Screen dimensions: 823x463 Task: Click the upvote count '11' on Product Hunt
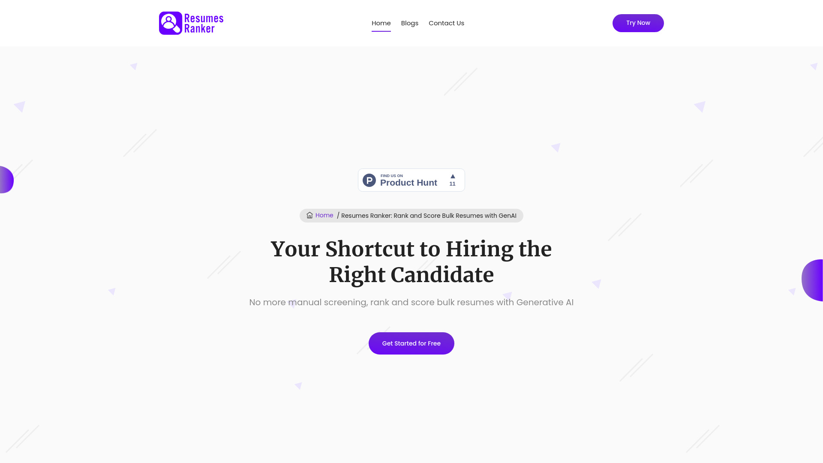[452, 183]
